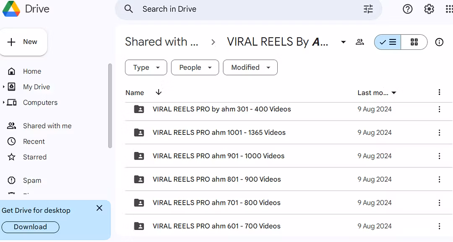Show folder details info icon
The height and width of the screenshot is (242, 453).
[439, 42]
